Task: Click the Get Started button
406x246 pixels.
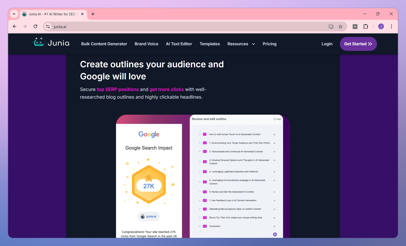Action: click(x=358, y=44)
